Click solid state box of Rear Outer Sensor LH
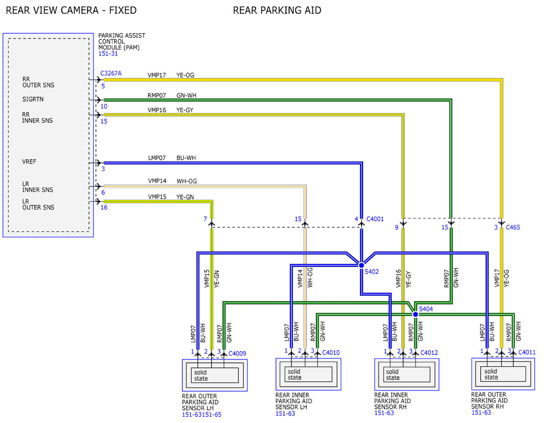Viewport: 548px width, 423px height. [x=215, y=375]
